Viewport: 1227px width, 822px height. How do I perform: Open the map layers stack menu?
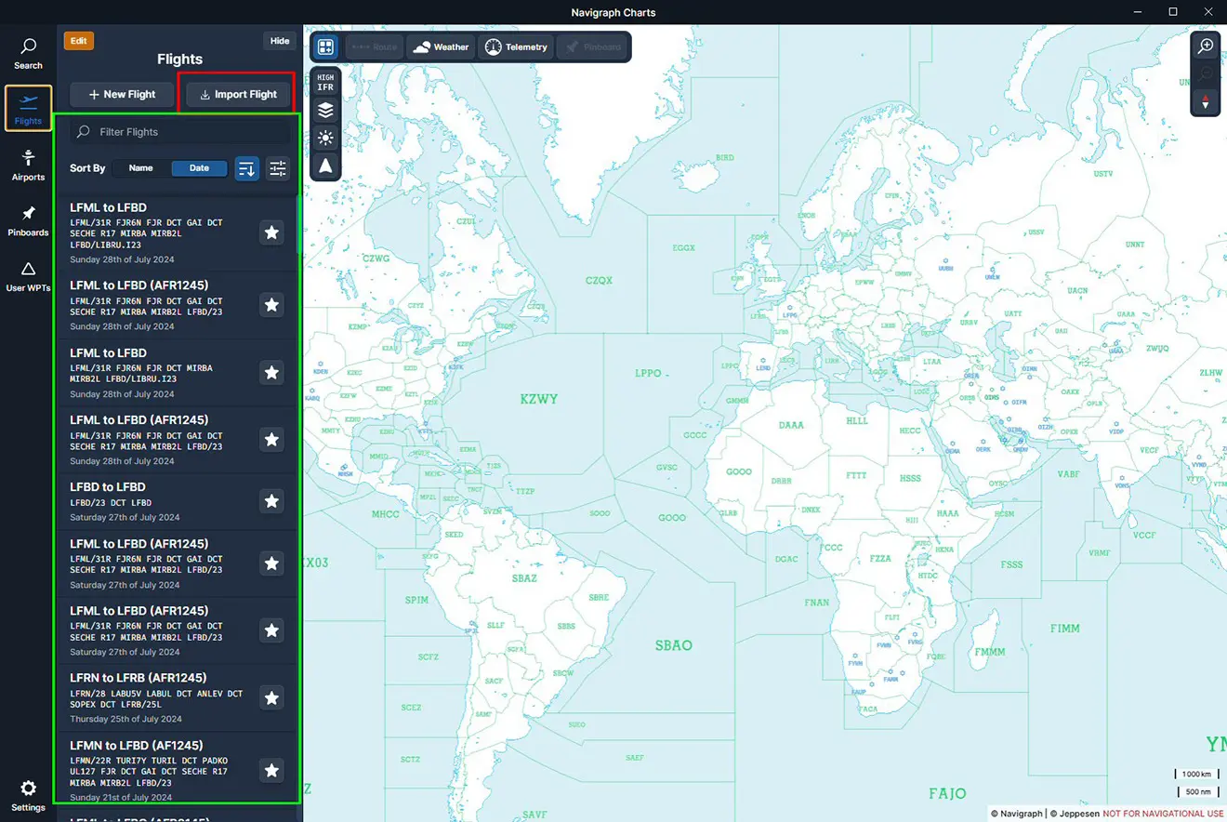pyautogui.click(x=325, y=111)
